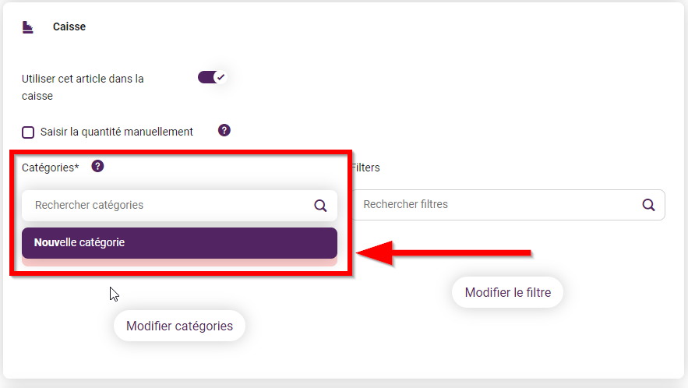Viewport: 688px width, 388px height.
Task: Check the Saisir la quantité manuellement box
Action: coord(28,132)
